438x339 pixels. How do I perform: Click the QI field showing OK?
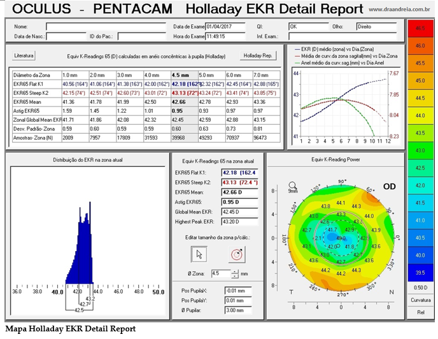[x=308, y=27]
